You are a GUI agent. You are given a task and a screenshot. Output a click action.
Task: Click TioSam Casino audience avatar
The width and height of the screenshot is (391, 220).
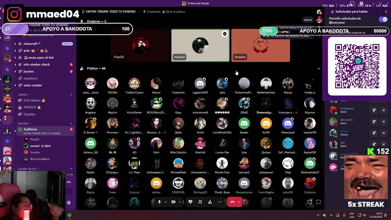134,83
